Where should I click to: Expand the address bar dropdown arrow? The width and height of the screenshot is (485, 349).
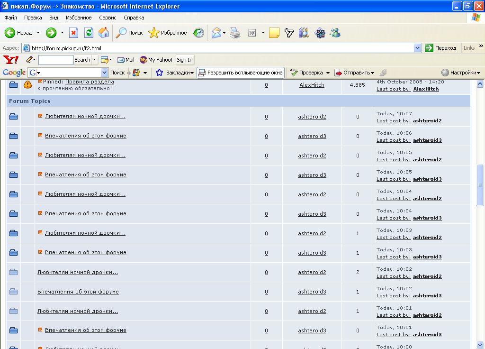click(417, 48)
